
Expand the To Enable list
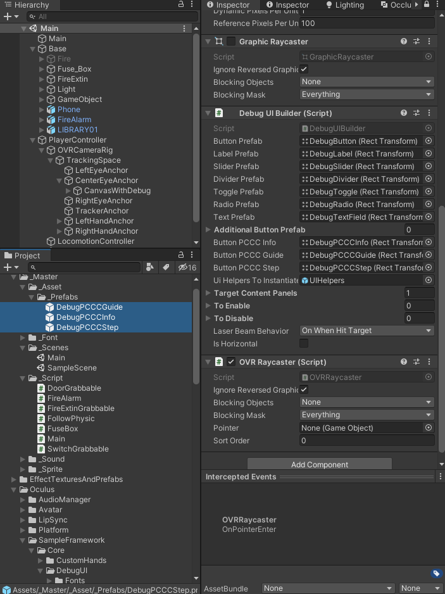(208, 306)
